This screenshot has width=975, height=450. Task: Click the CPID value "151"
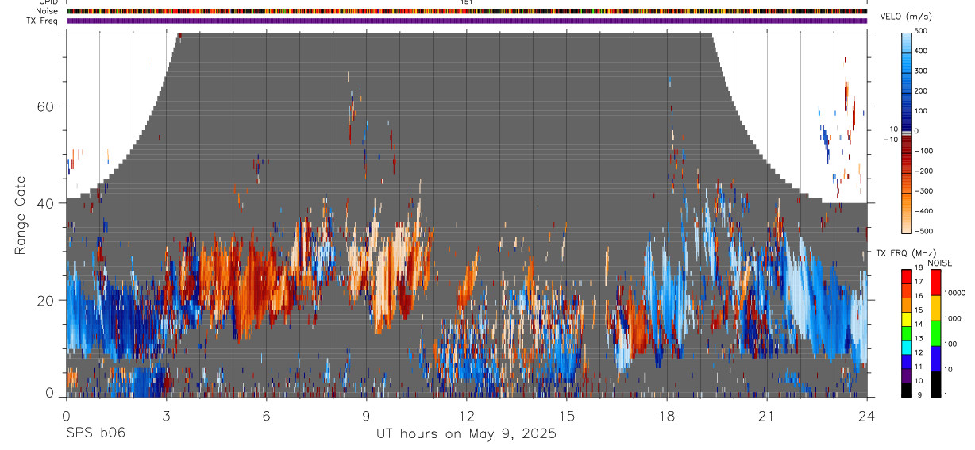[467, 3]
